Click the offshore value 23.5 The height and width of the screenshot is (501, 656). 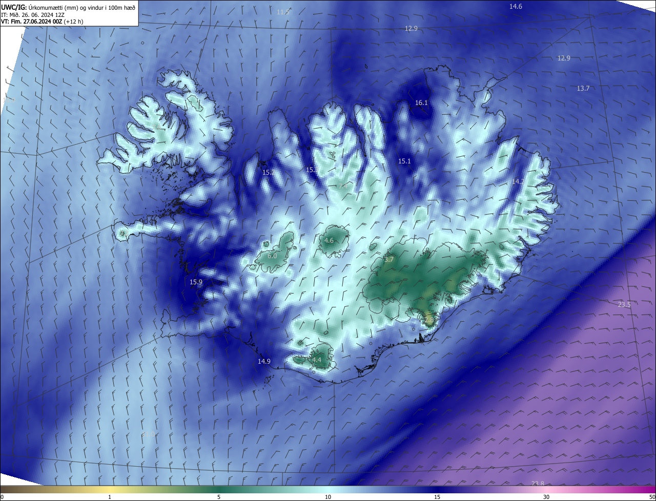[x=624, y=305]
